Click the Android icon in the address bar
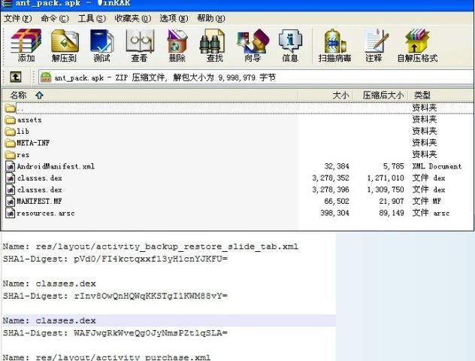The image size is (475, 361). pos(46,77)
